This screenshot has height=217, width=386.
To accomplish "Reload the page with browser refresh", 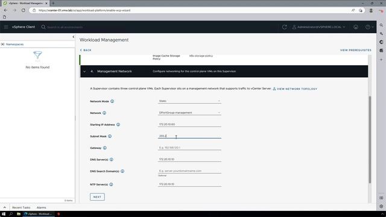I will pyautogui.click(x=23, y=10).
